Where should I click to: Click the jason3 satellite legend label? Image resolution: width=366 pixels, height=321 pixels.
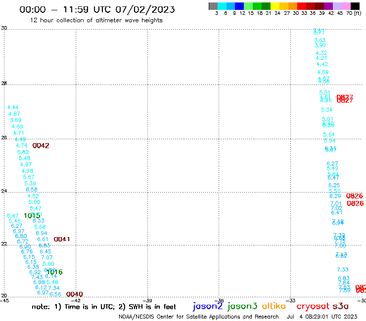[x=242, y=306]
